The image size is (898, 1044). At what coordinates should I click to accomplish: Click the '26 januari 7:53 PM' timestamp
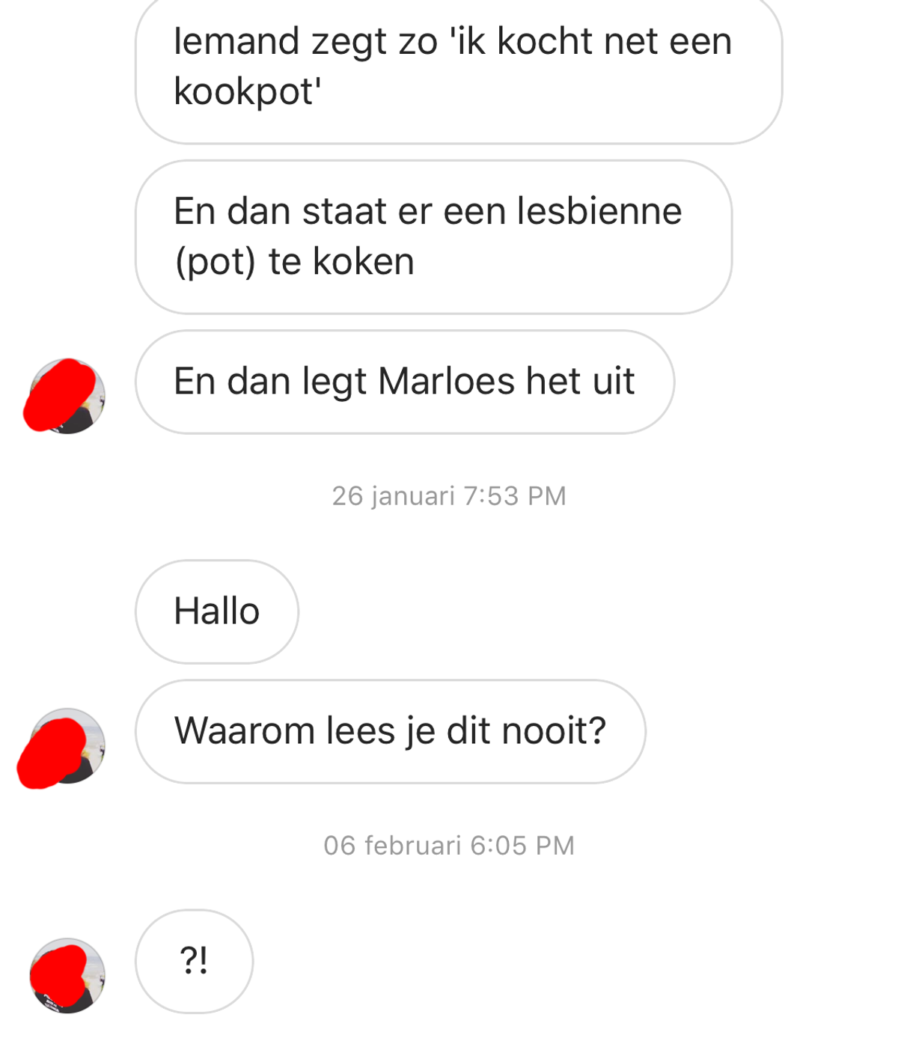pos(449,496)
